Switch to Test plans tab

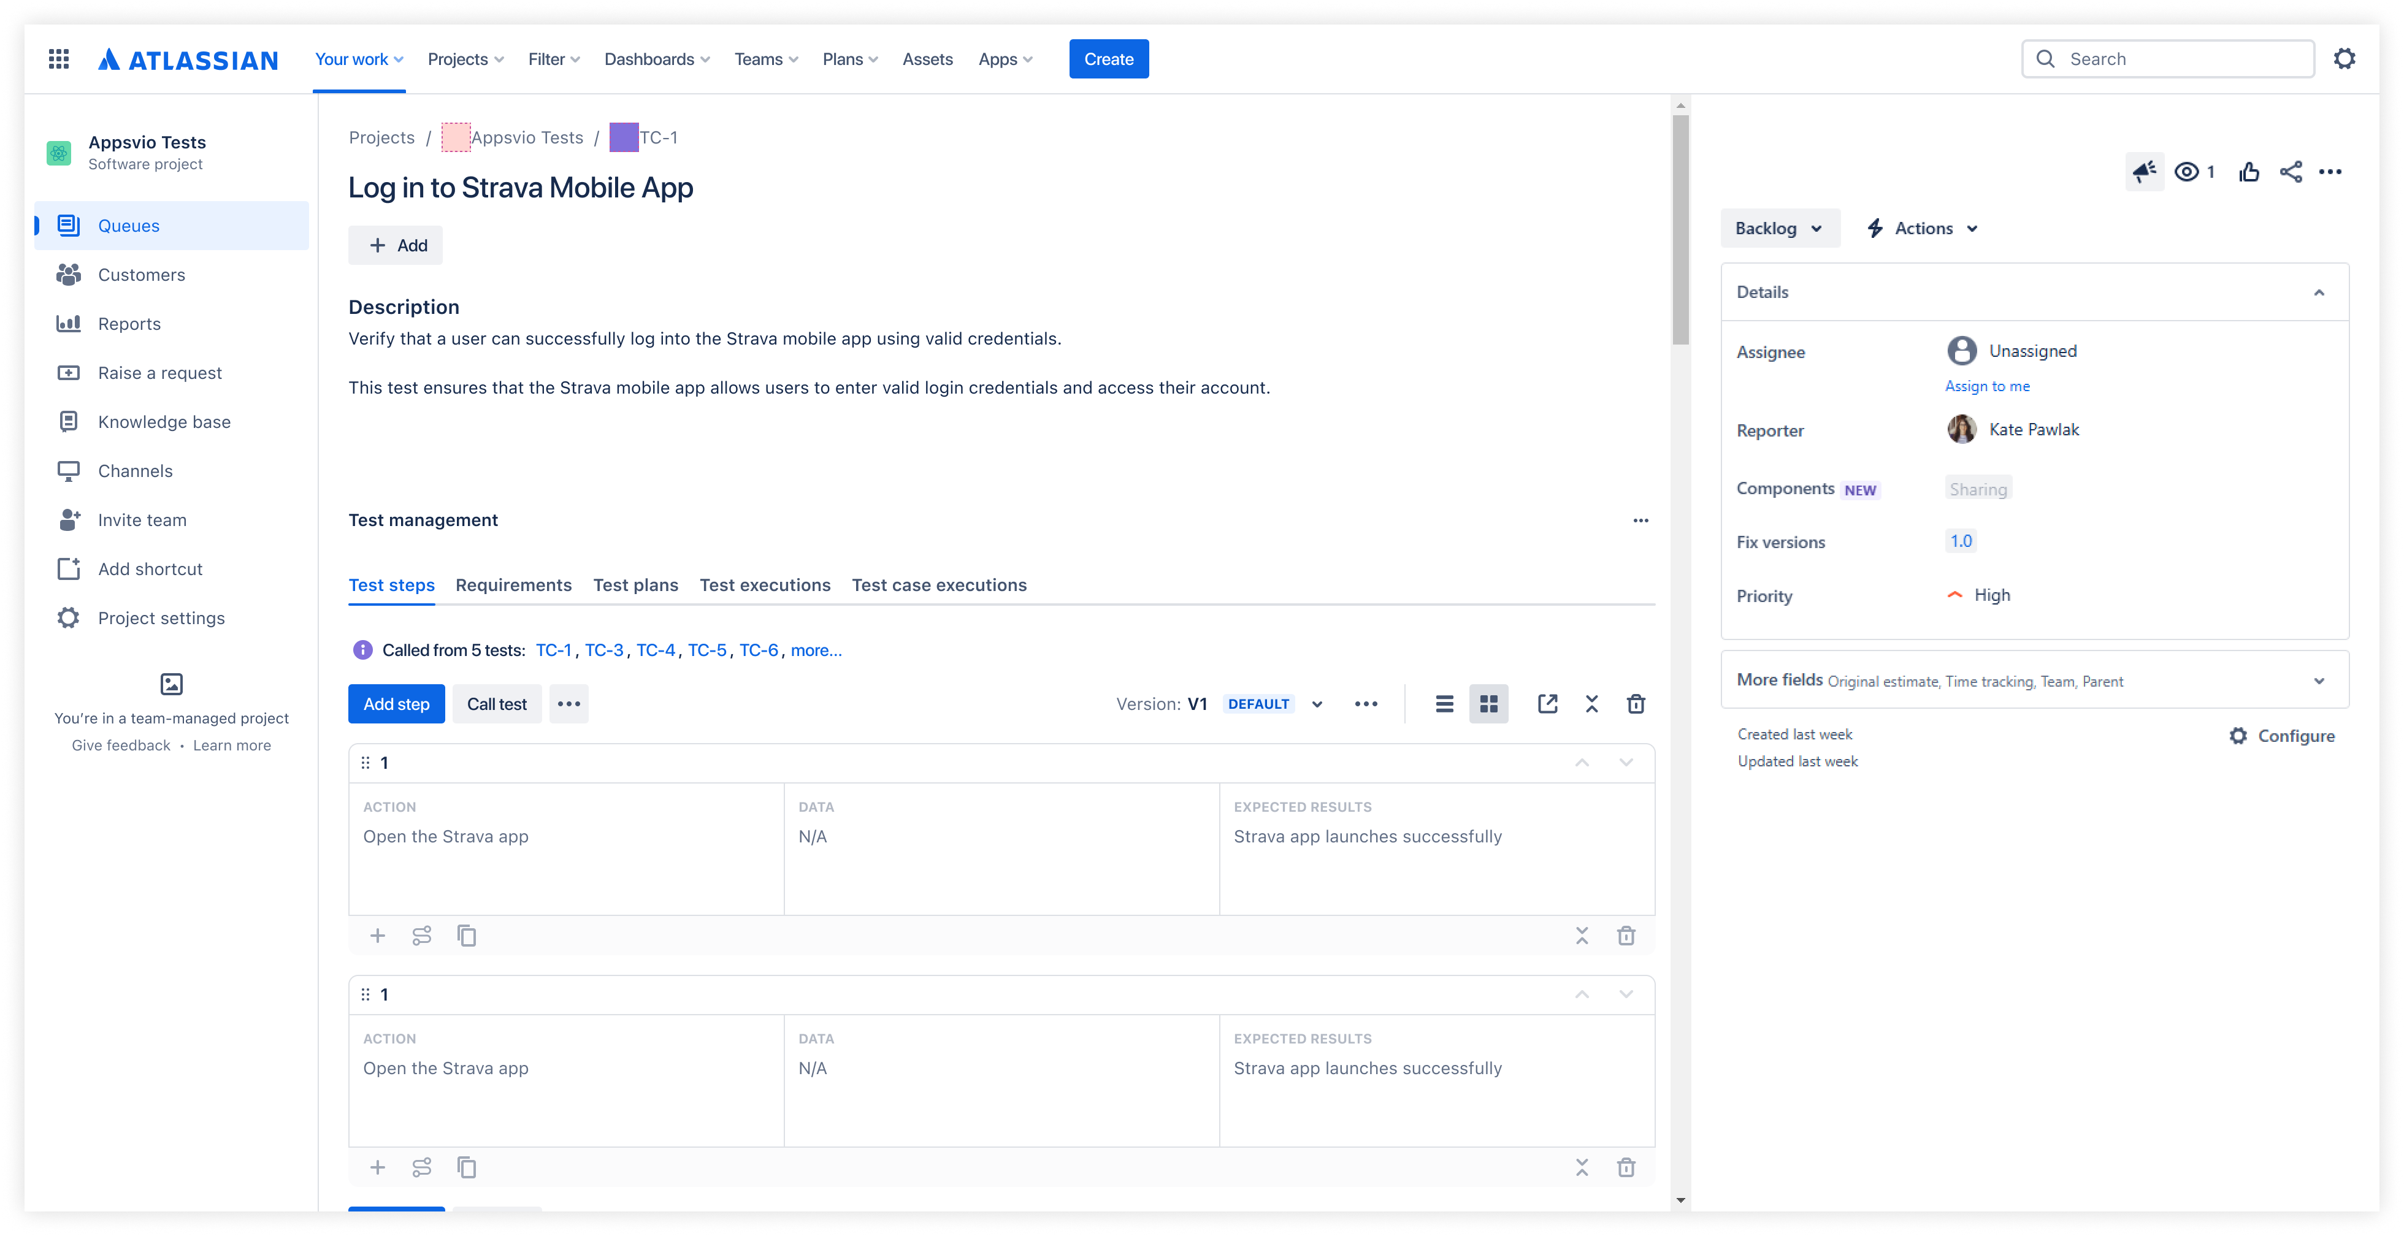point(635,585)
